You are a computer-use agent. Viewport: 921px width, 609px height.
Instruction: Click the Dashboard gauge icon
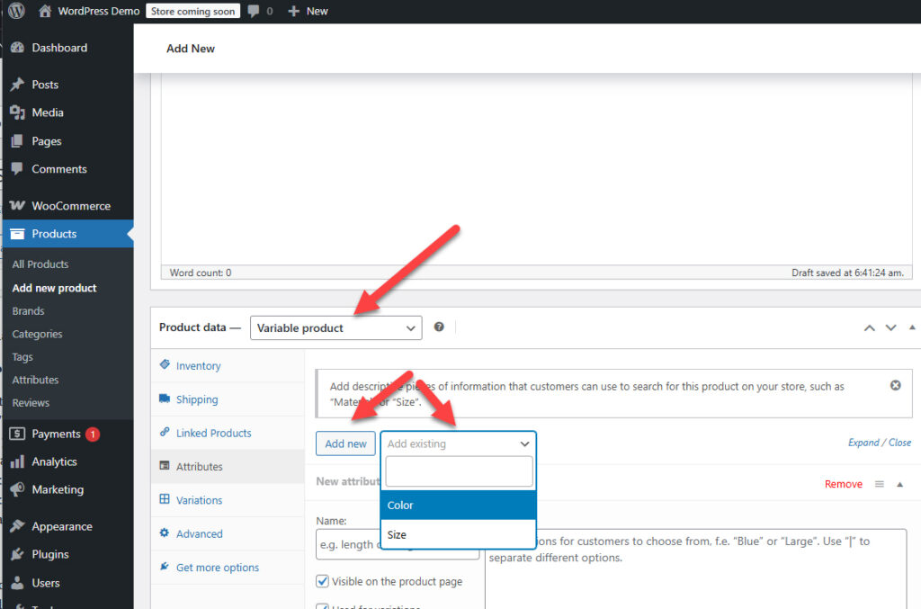tap(18, 48)
